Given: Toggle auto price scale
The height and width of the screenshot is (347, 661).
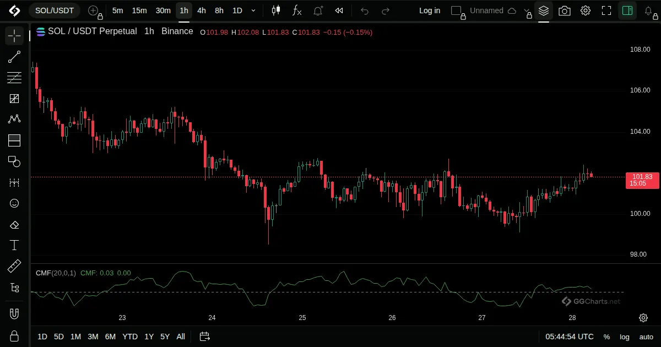Looking at the screenshot, I should coord(646,337).
